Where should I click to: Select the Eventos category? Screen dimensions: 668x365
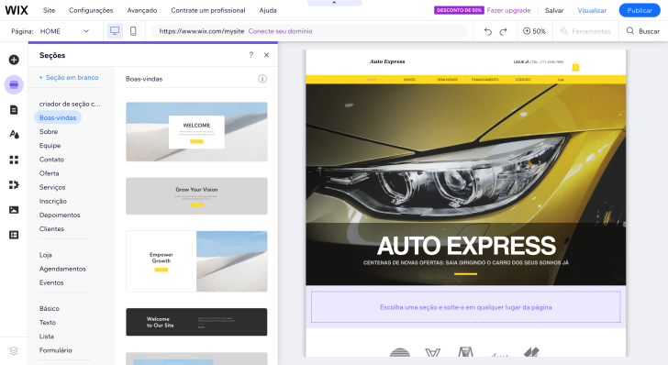(x=51, y=282)
